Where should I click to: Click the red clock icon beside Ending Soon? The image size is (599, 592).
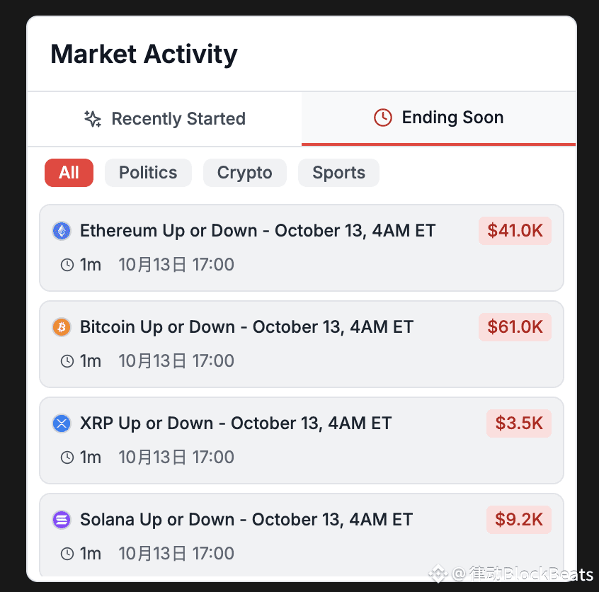pos(382,118)
